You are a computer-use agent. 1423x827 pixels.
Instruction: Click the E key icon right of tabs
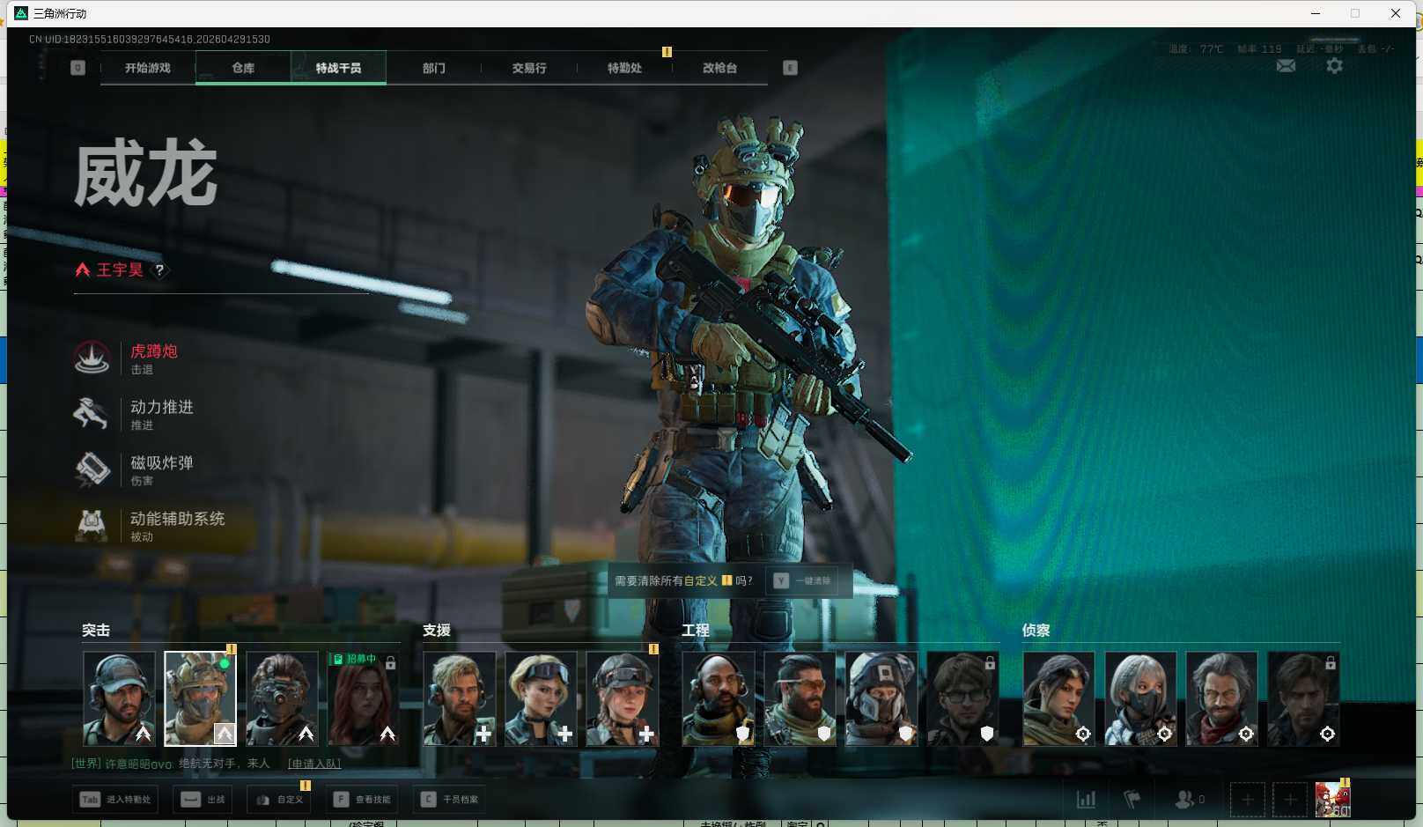pos(790,68)
